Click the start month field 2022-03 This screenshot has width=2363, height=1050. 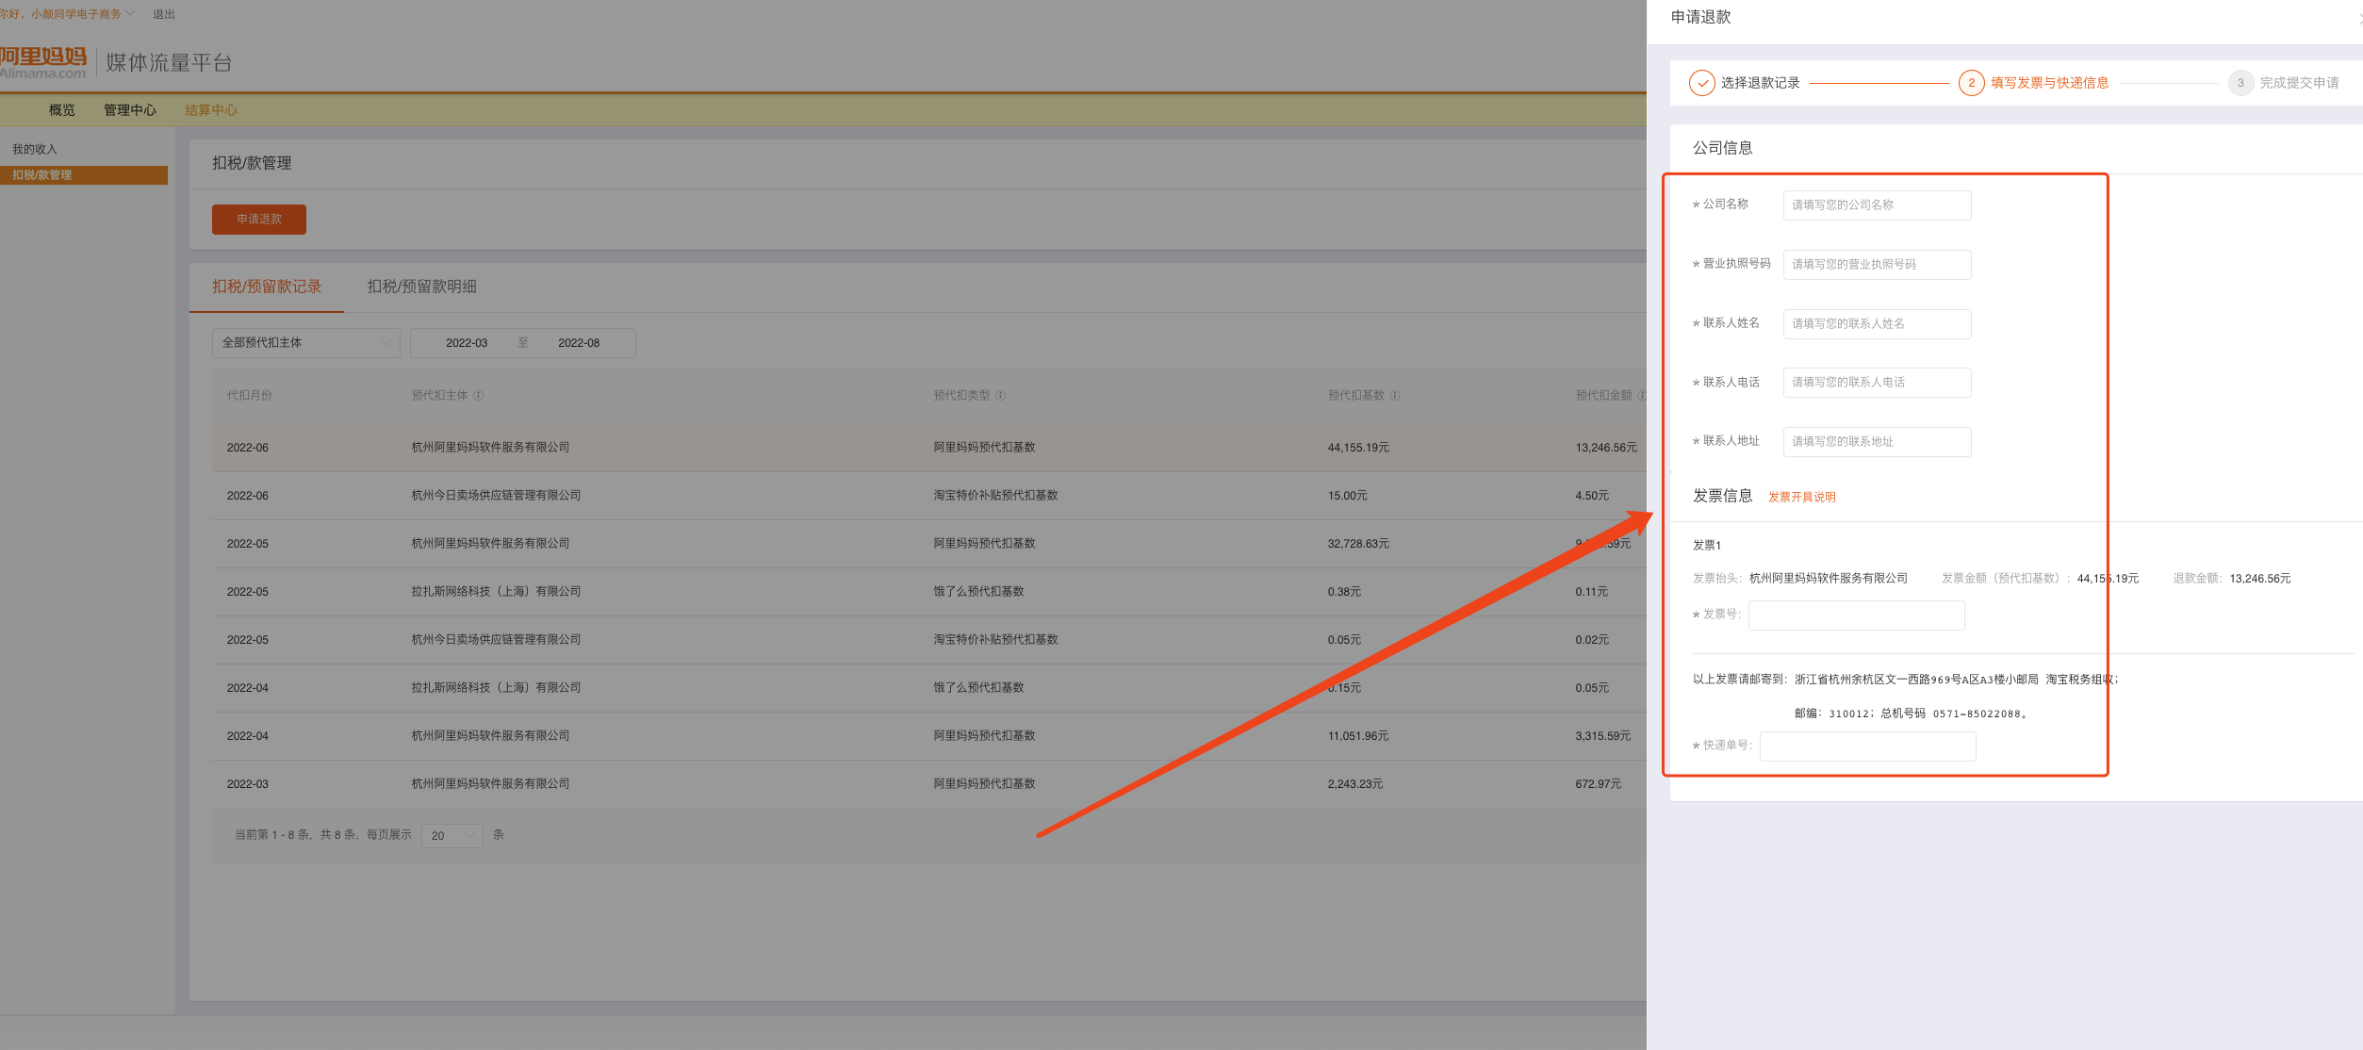467,343
